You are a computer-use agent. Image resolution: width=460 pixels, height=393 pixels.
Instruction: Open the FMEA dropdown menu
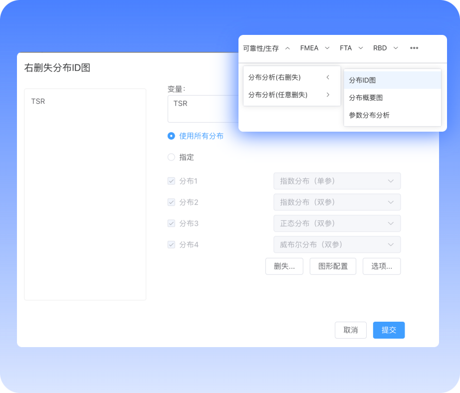[315, 48]
